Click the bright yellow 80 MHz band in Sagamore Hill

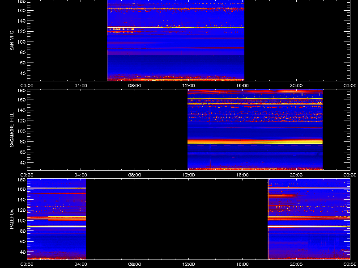pyautogui.click(x=255, y=142)
